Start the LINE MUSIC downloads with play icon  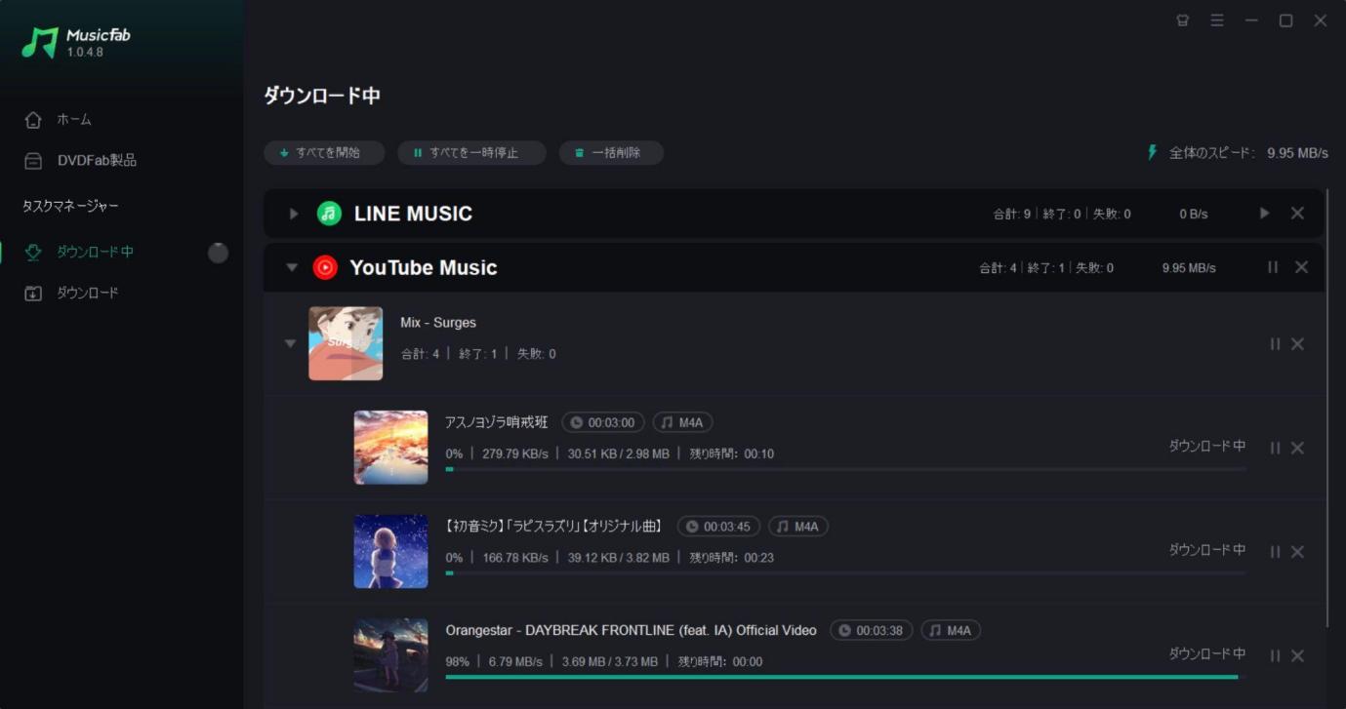pyautogui.click(x=1265, y=213)
